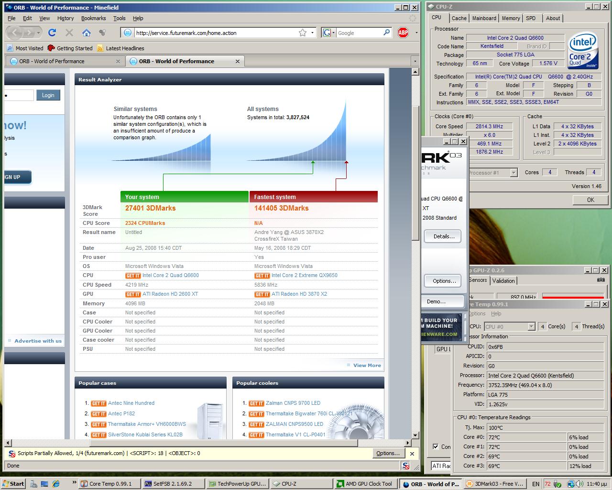Image resolution: width=612 pixels, height=490 pixels.
Task: Switch to the Cache tab in CPU-Z
Action: 459,18
